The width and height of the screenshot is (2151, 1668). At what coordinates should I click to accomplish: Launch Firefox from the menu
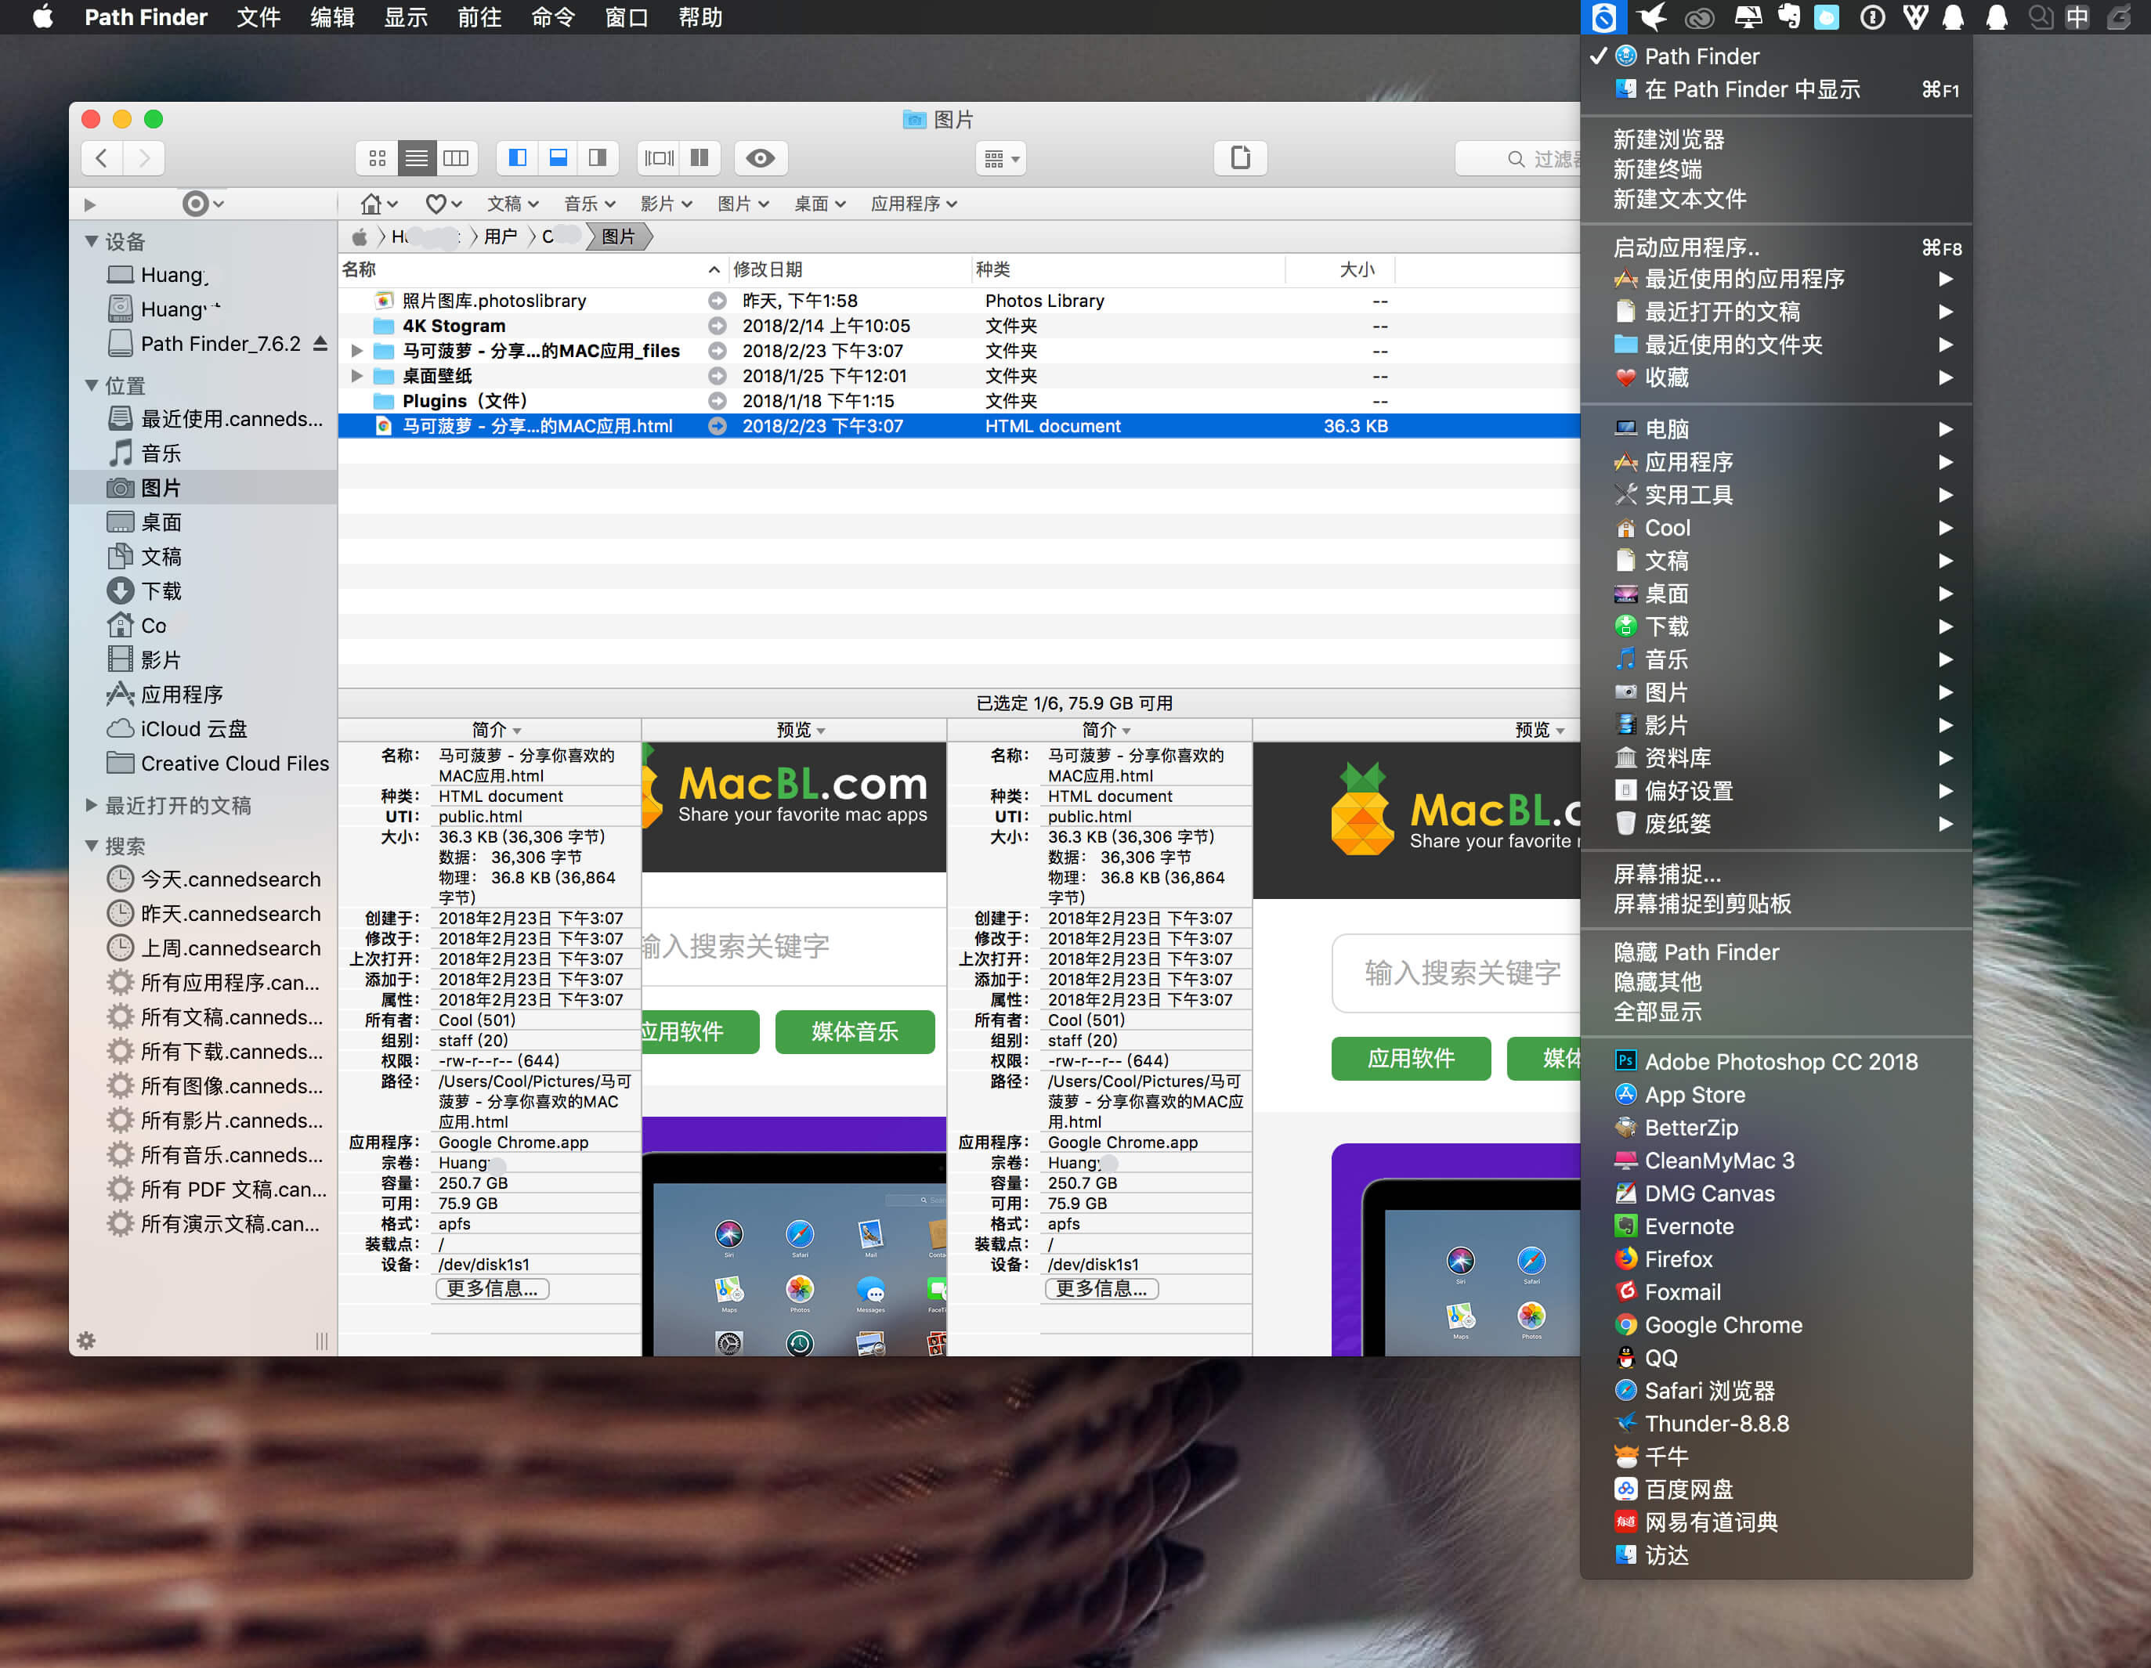click(x=1776, y=1258)
